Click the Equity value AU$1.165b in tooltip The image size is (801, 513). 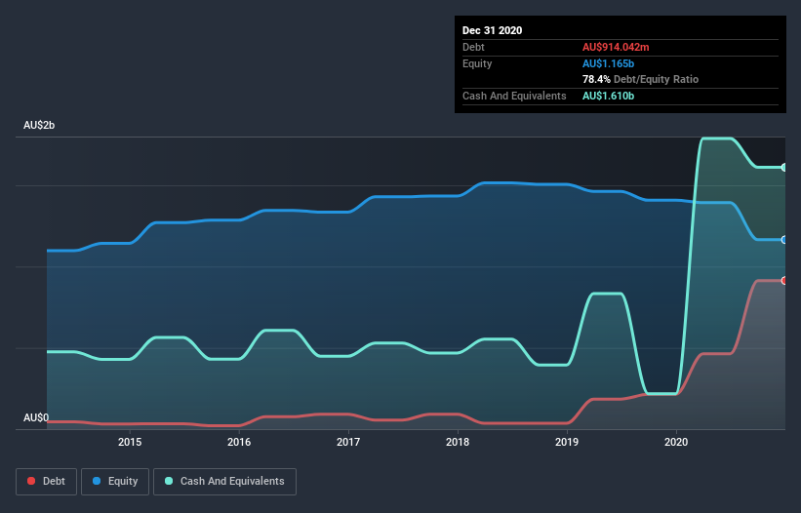[608, 63]
